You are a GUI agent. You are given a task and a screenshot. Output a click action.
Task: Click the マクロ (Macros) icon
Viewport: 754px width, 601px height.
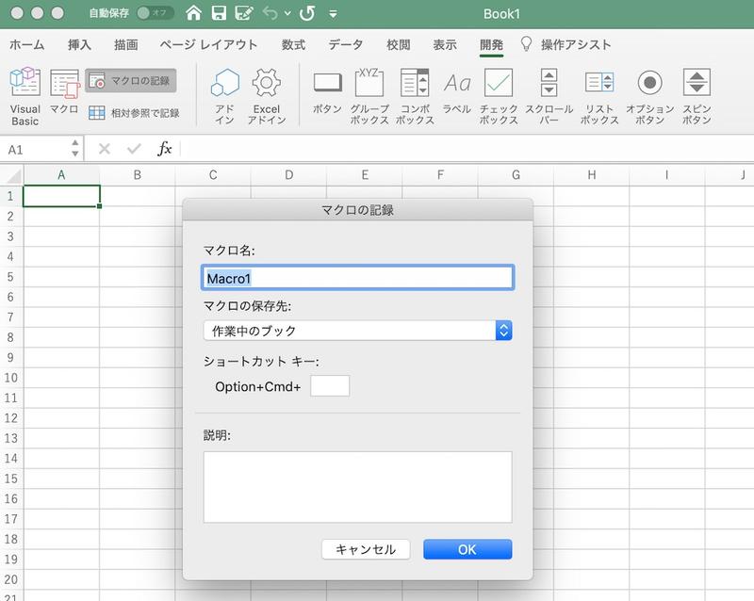click(64, 96)
